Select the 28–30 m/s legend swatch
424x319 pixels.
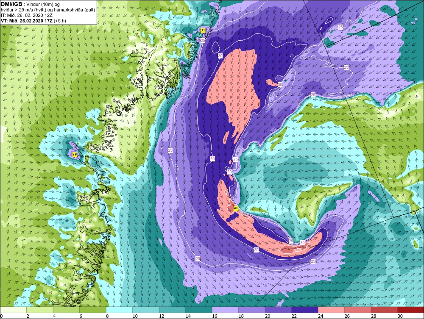point(384,310)
